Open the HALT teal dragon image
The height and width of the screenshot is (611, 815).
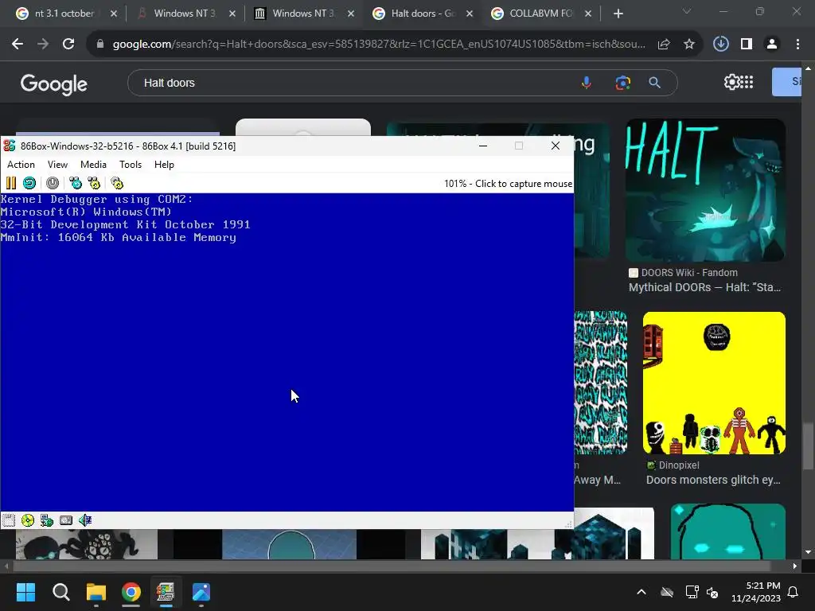click(705, 190)
